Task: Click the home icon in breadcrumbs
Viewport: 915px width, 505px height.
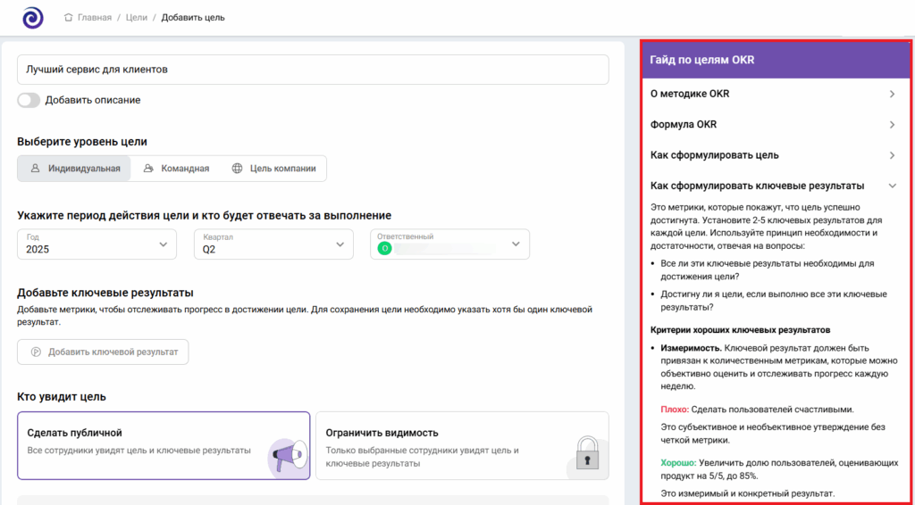Action: pyautogui.click(x=69, y=18)
